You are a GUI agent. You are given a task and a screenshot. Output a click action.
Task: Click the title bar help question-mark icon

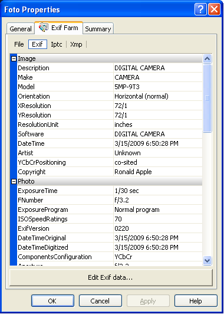click(x=200, y=9)
